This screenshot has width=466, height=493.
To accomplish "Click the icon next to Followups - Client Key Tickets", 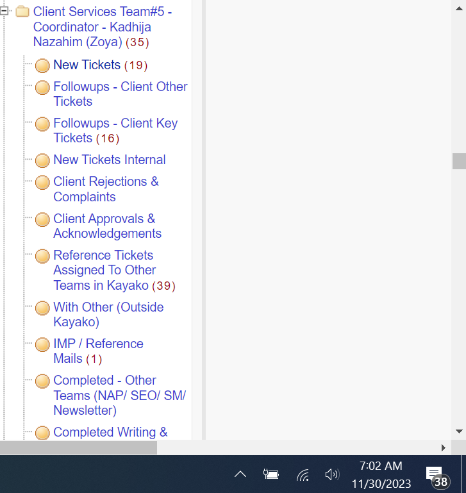I will tap(42, 124).
